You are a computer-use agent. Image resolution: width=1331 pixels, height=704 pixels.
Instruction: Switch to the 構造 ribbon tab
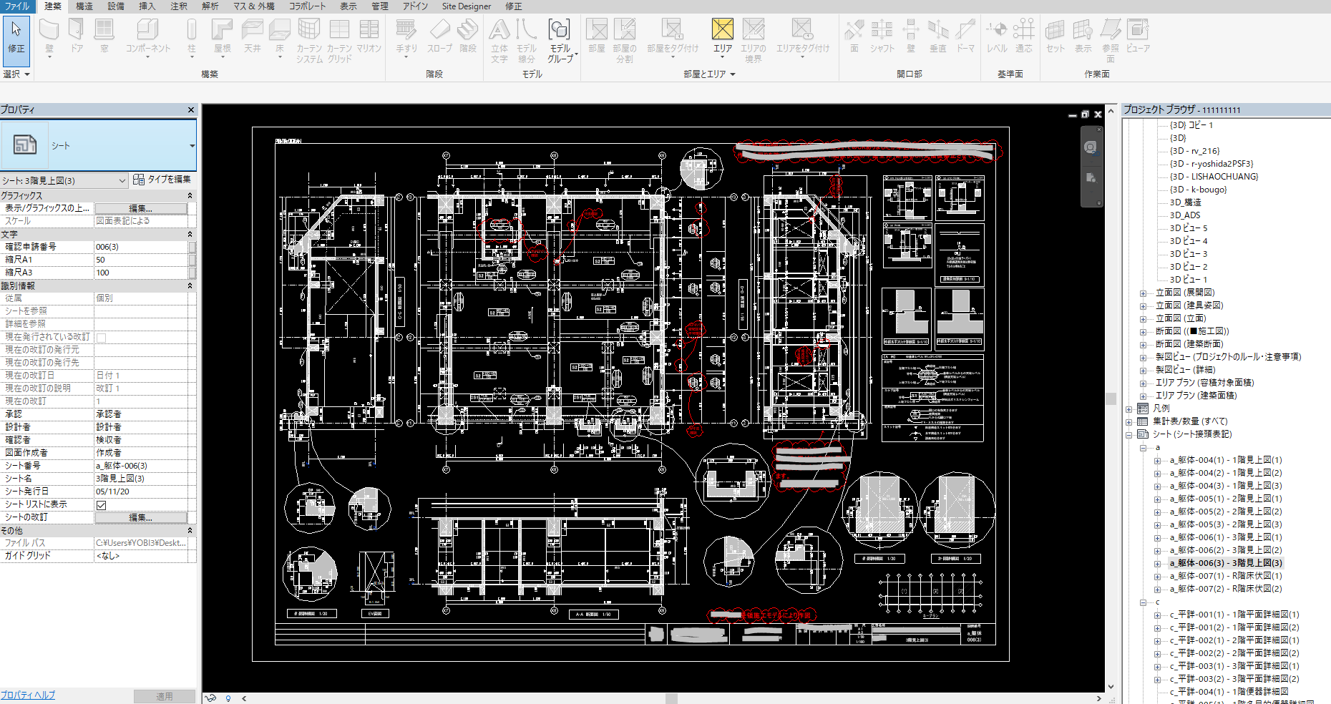(84, 6)
